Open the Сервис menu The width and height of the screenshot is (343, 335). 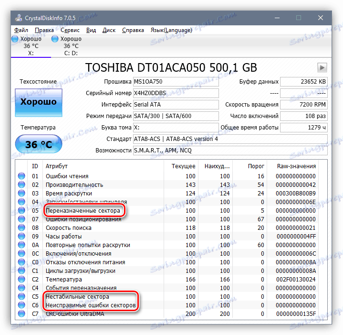pyautogui.click(x=70, y=30)
